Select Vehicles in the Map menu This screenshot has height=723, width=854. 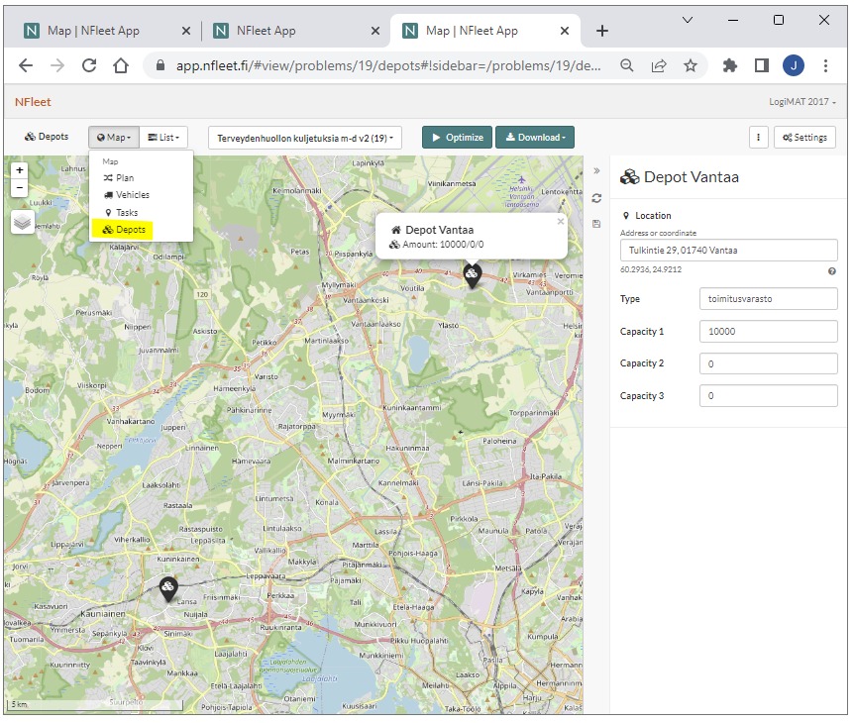127,195
